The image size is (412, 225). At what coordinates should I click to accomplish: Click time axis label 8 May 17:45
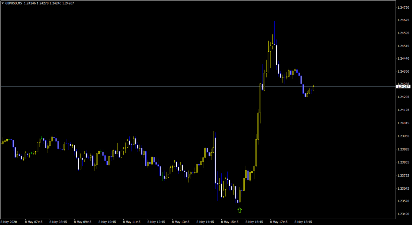click(278, 222)
